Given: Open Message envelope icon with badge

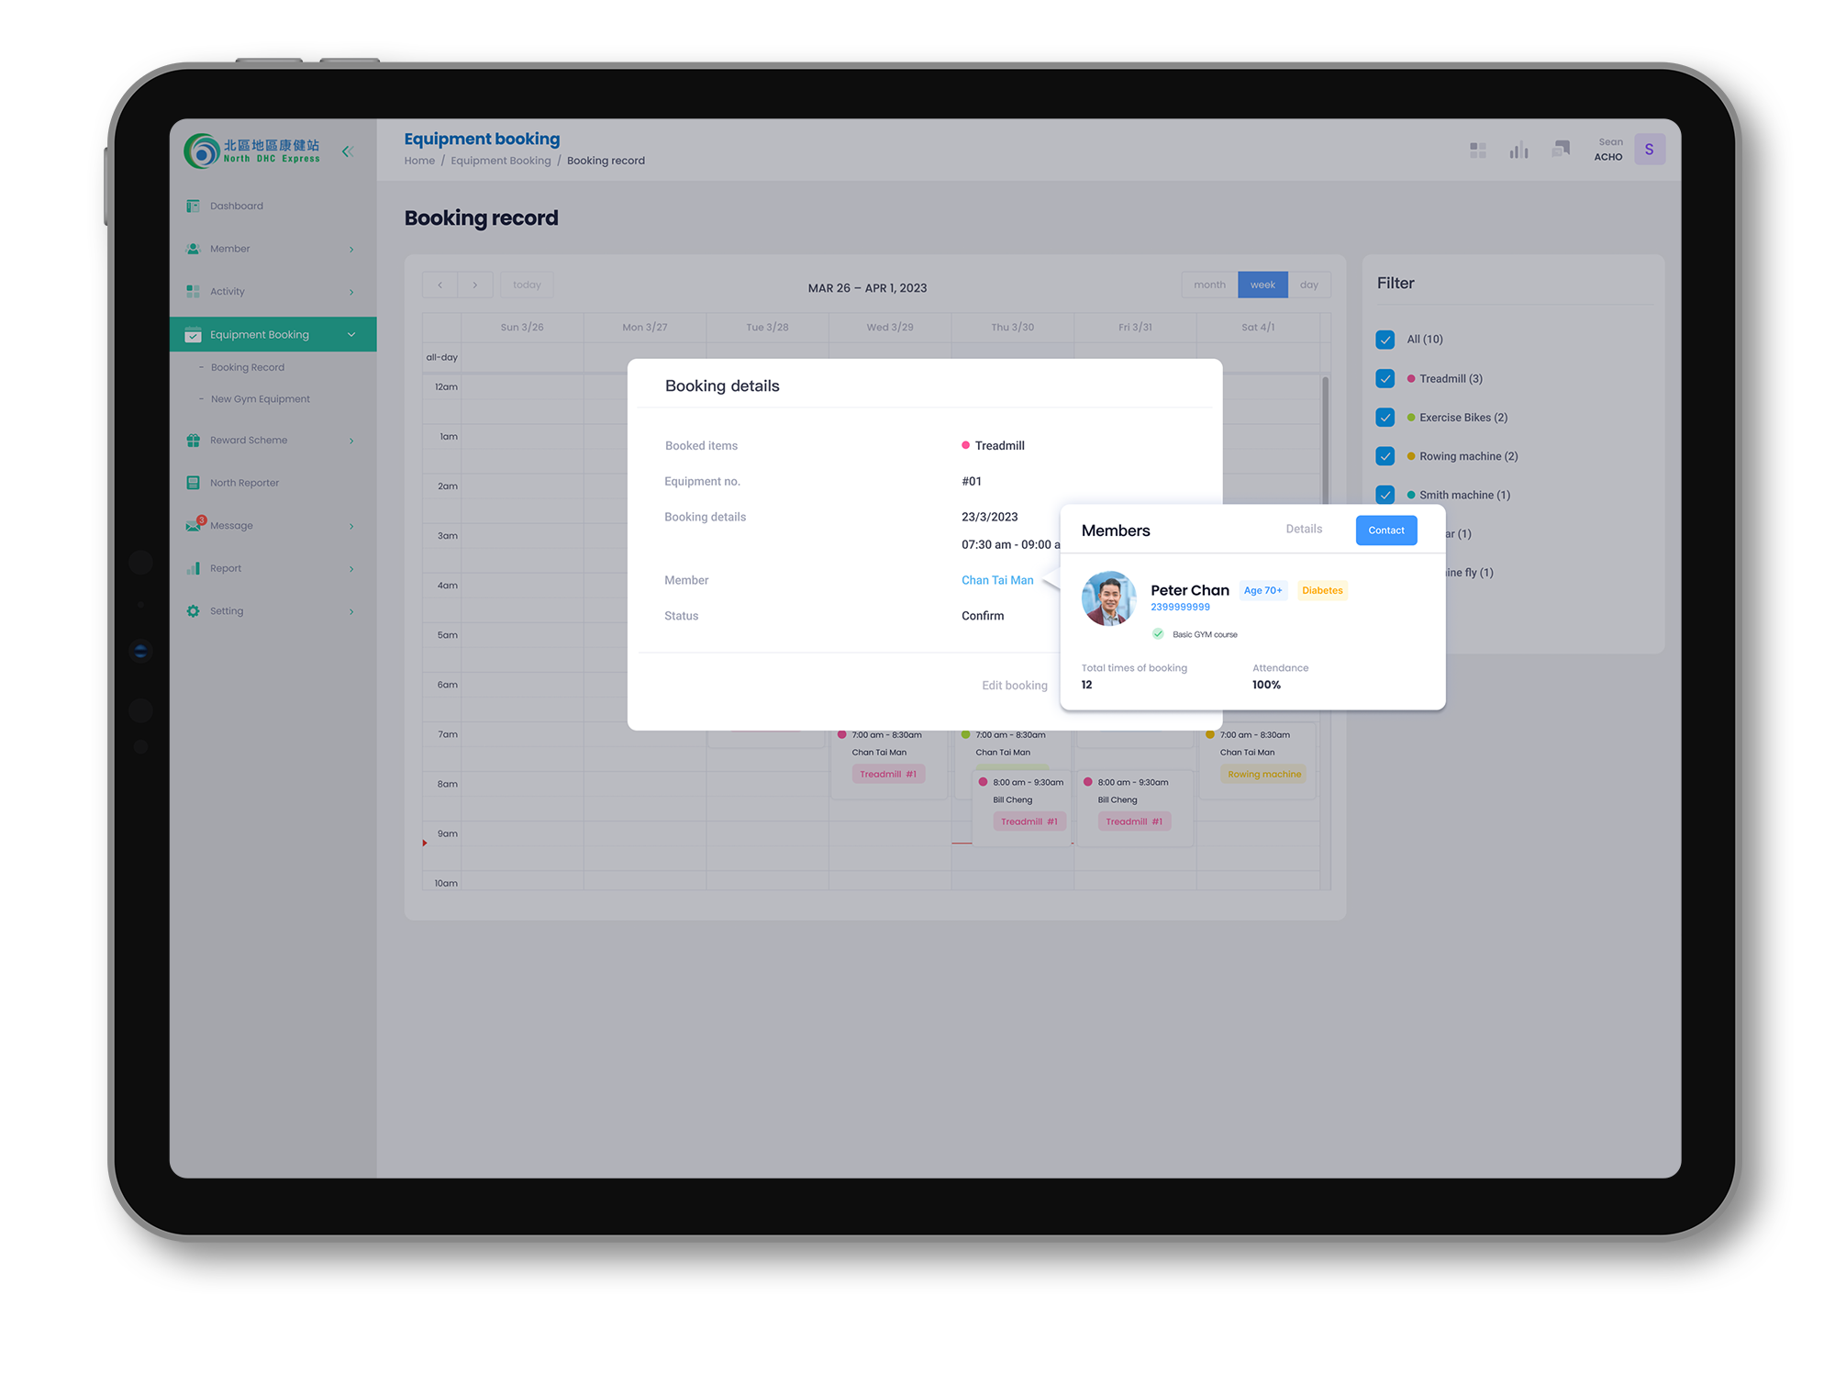Looking at the screenshot, I should pyautogui.click(x=194, y=525).
